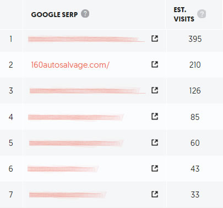Click the redacted URL in row 1
This screenshot has width=223, height=208.
[86, 39]
